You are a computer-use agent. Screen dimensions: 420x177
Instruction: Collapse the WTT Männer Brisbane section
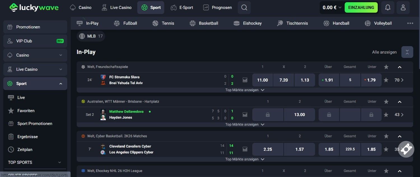(400, 102)
